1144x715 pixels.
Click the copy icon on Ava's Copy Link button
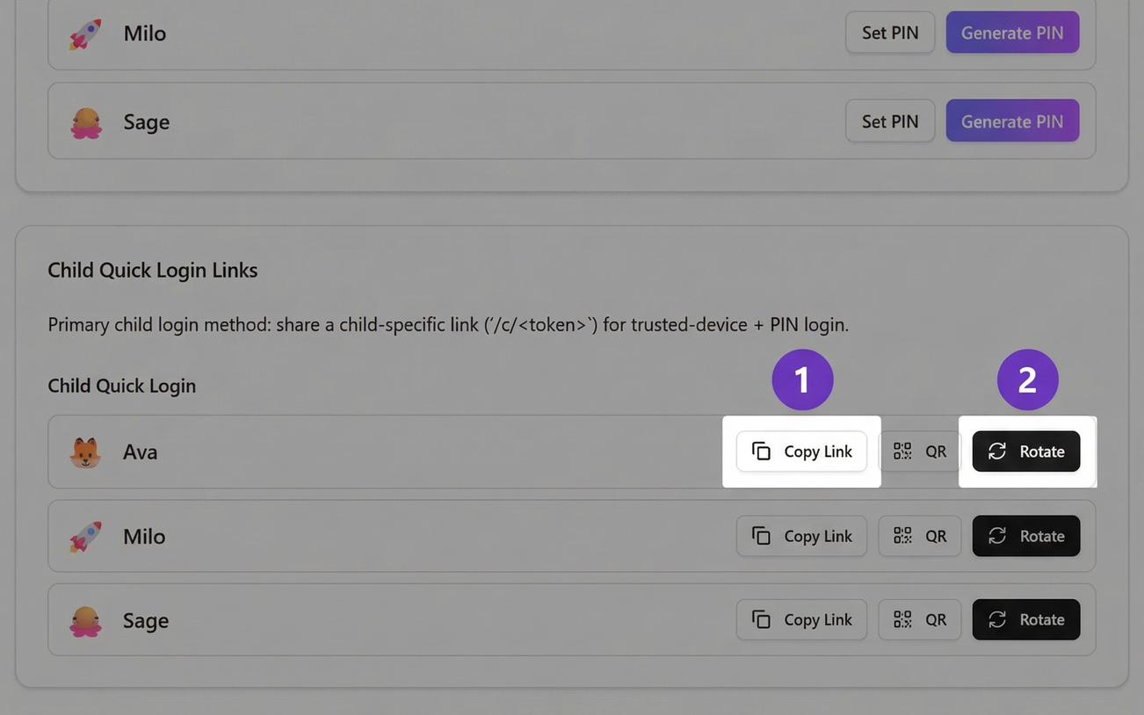pos(761,451)
